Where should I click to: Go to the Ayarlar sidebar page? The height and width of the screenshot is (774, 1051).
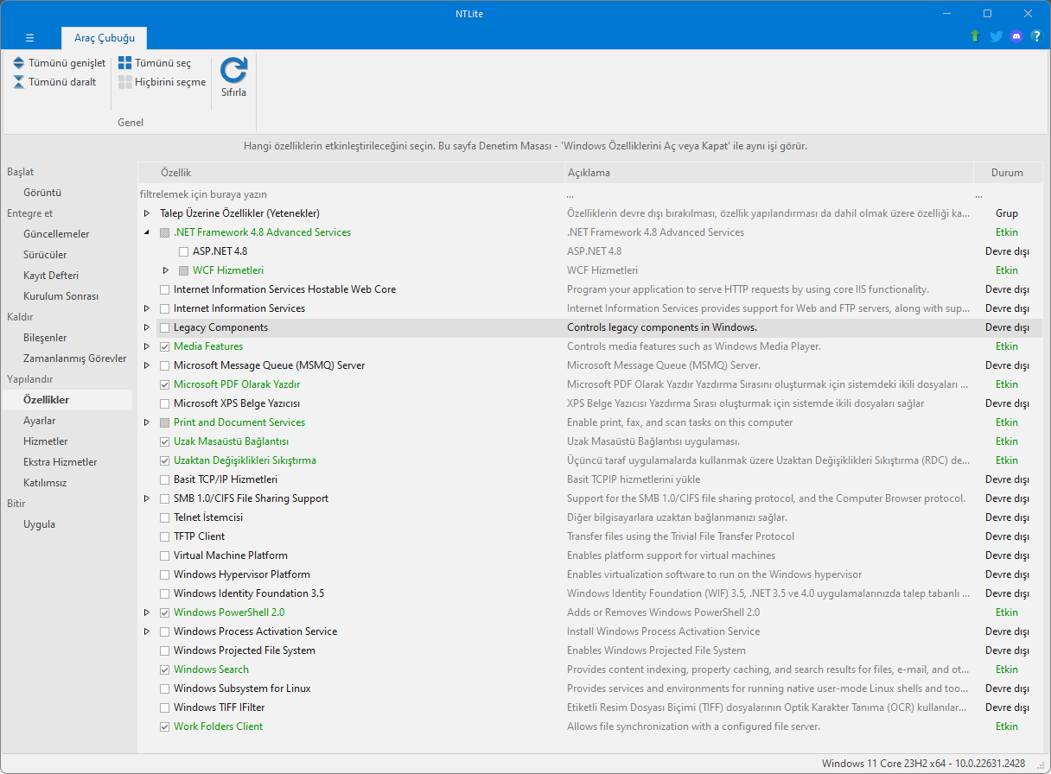40,421
